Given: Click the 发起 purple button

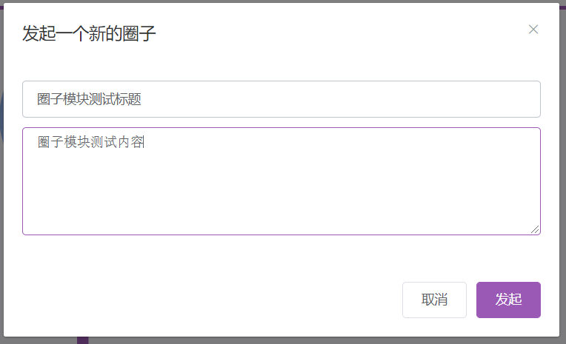Looking at the screenshot, I should [x=508, y=300].
